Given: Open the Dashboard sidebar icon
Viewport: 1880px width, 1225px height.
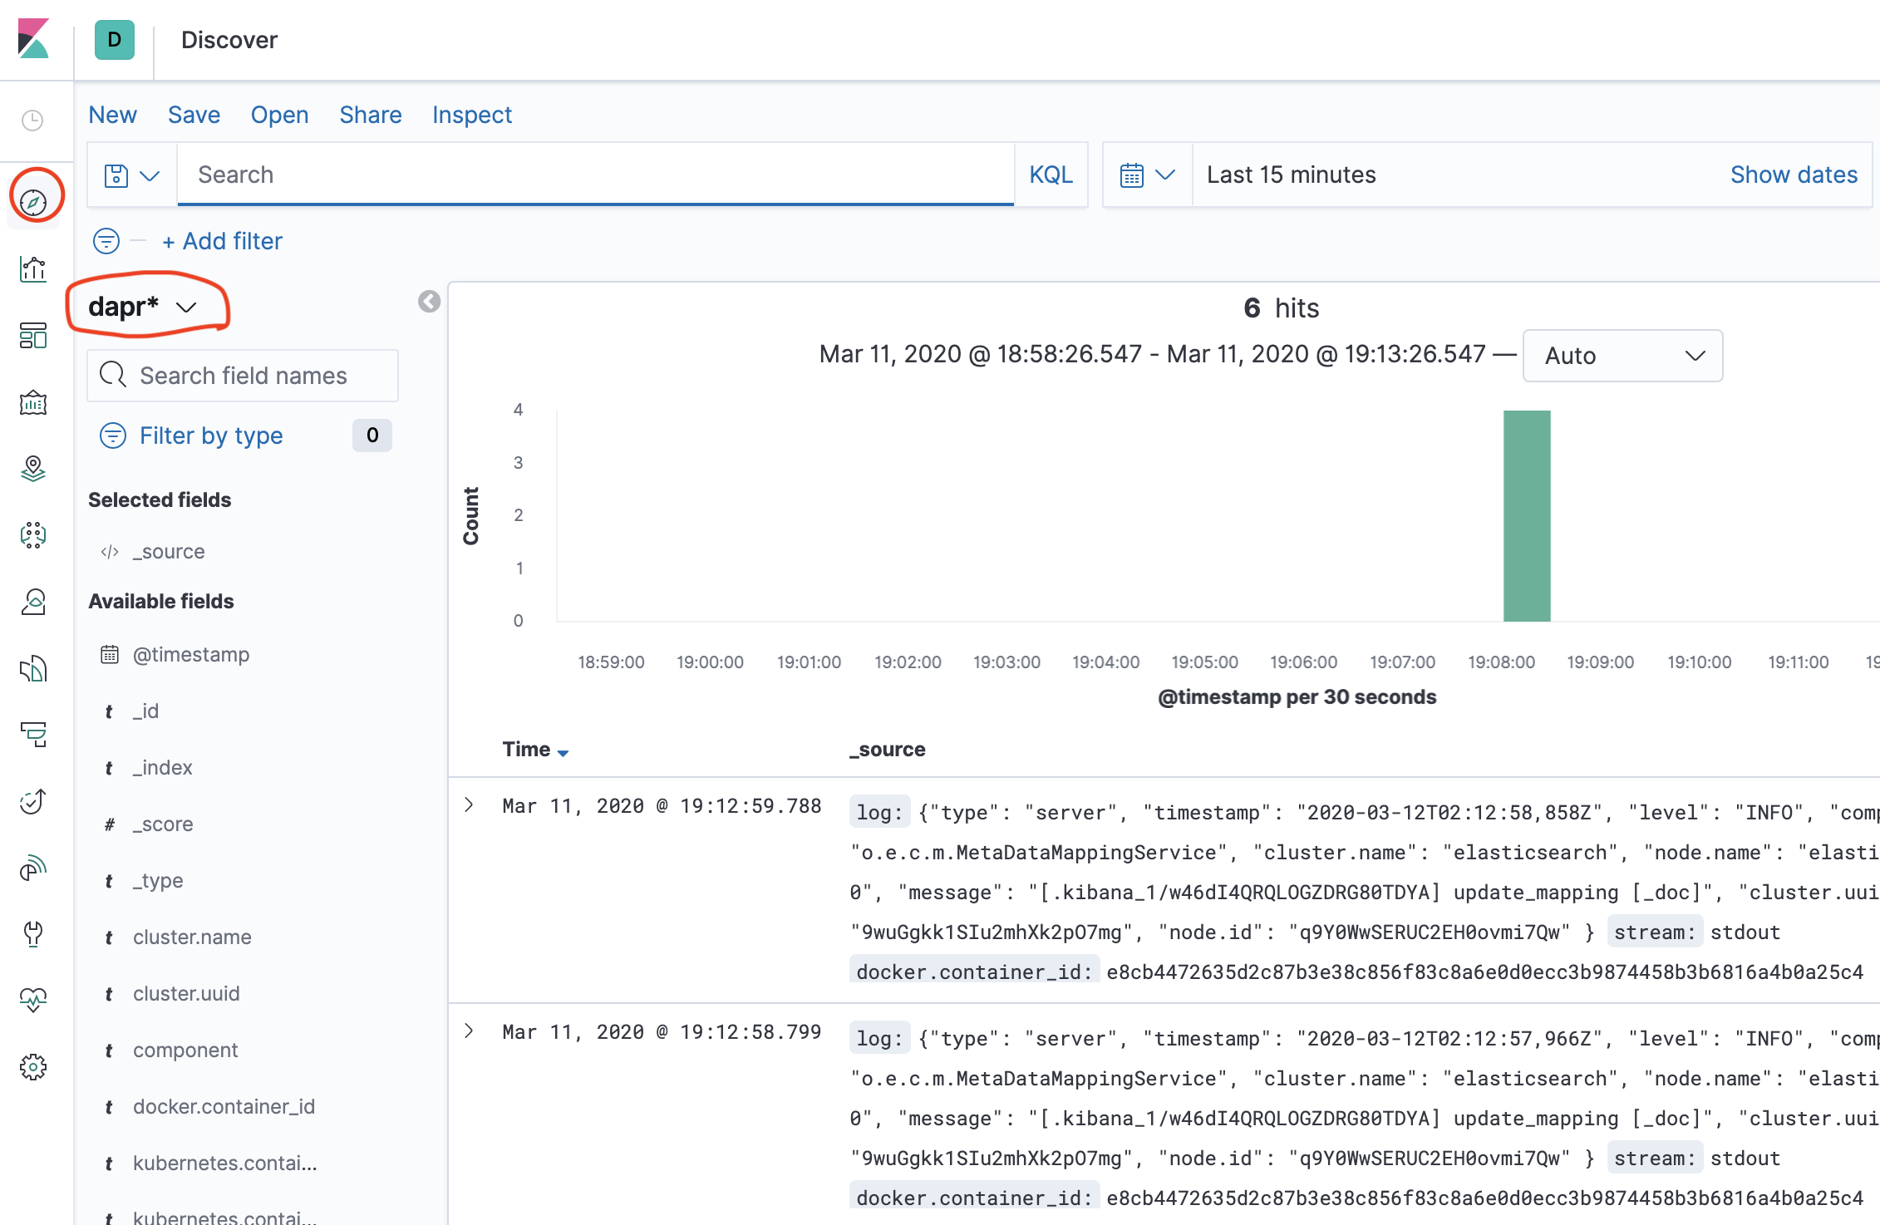Looking at the screenshot, I should pyautogui.click(x=33, y=336).
